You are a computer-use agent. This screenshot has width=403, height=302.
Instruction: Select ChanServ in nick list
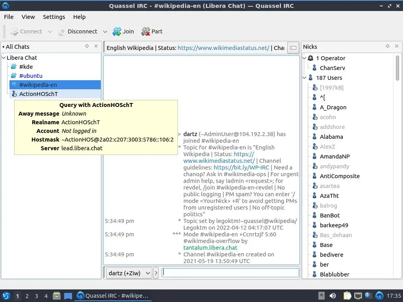point(332,68)
